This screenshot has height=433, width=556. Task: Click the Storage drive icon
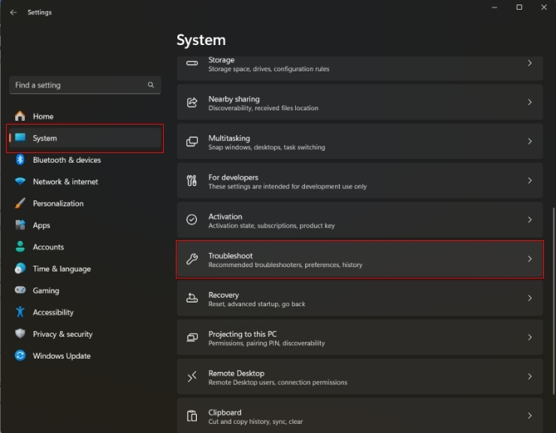192,63
